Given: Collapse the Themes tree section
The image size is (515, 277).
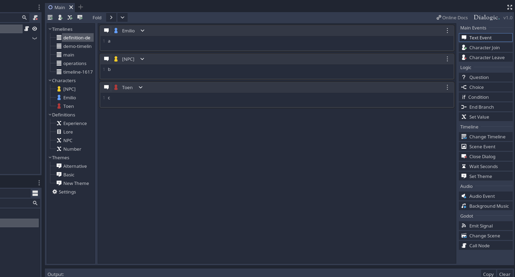Looking at the screenshot, I should [x=50, y=157].
